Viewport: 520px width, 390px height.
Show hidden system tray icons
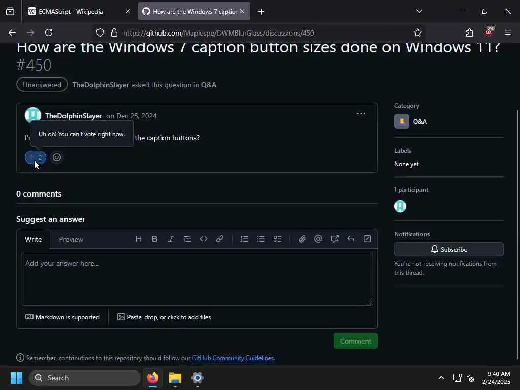(x=441, y=378)
